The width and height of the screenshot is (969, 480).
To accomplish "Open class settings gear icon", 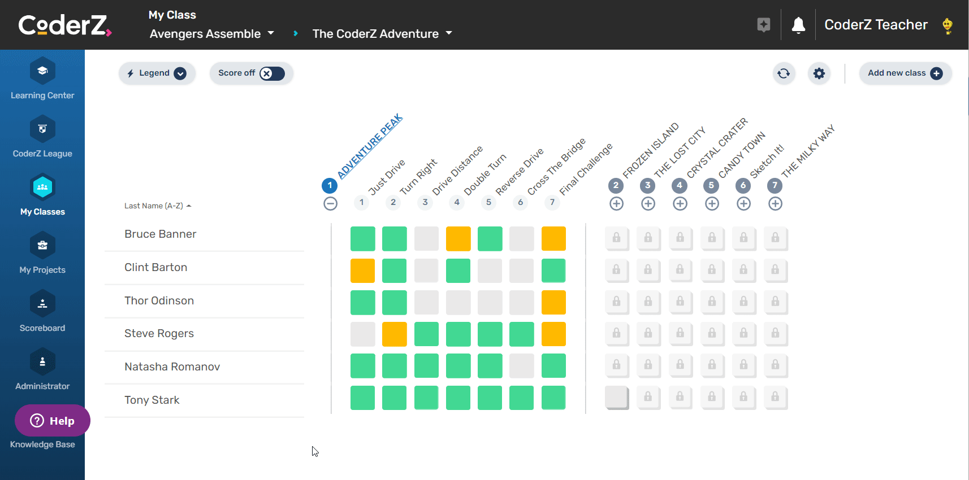I will point(819,73).
